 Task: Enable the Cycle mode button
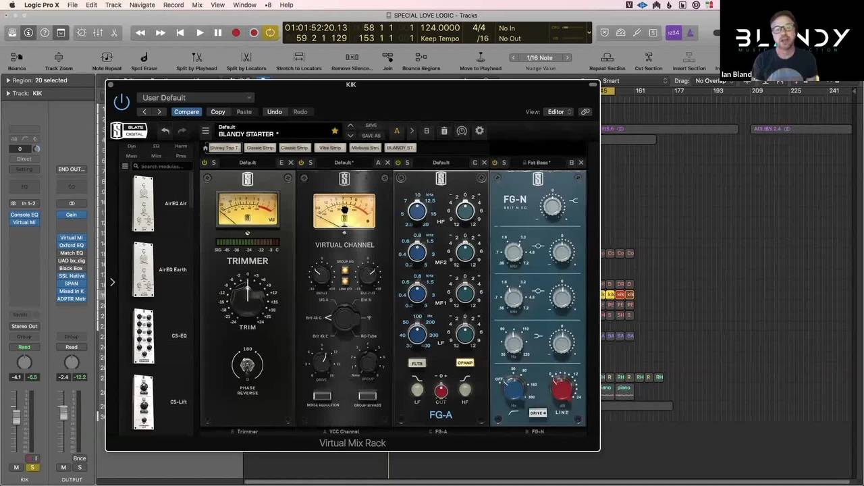(x=270, y=32)
